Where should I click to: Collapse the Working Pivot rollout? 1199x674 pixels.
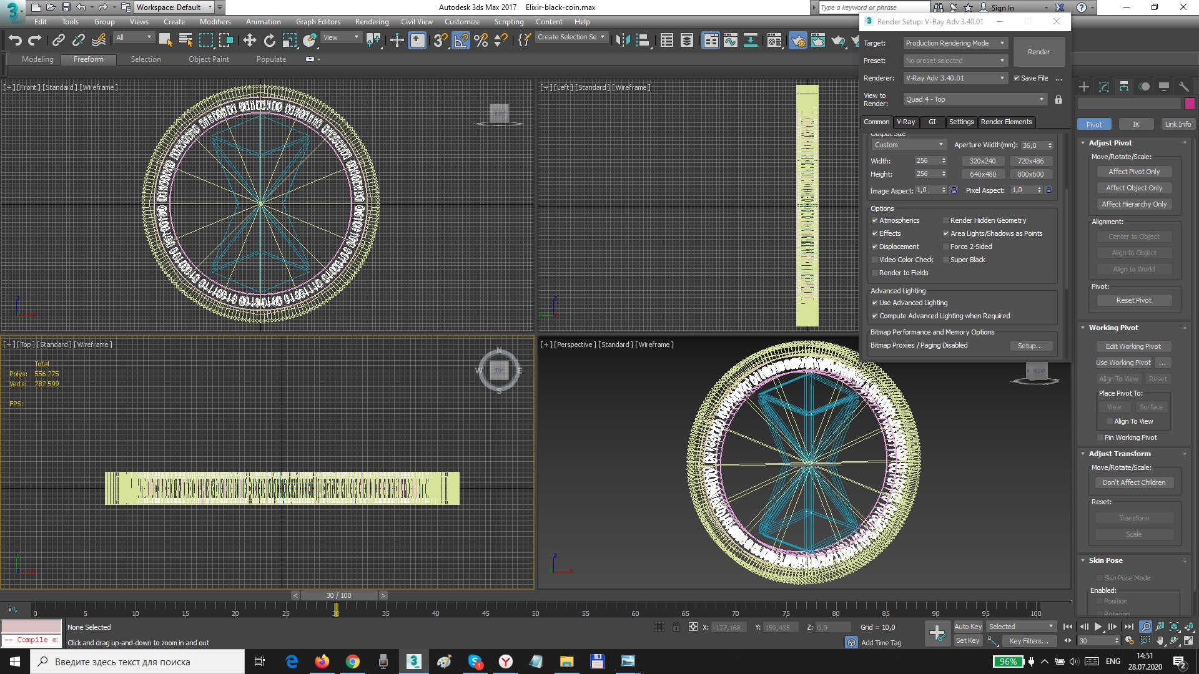(1113, 328)
